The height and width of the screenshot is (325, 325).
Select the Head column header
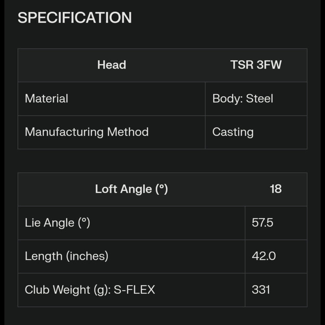(111, 65)
